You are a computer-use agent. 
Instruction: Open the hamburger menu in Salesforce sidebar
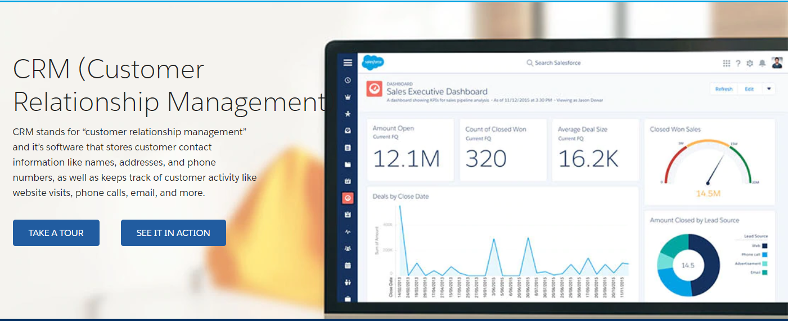coord(348,63)
